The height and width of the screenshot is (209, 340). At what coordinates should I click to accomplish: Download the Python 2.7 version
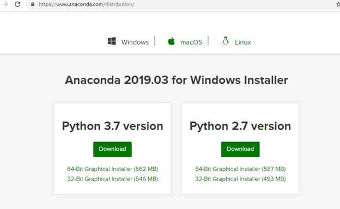pyautogui.click(x=240, y=149)
